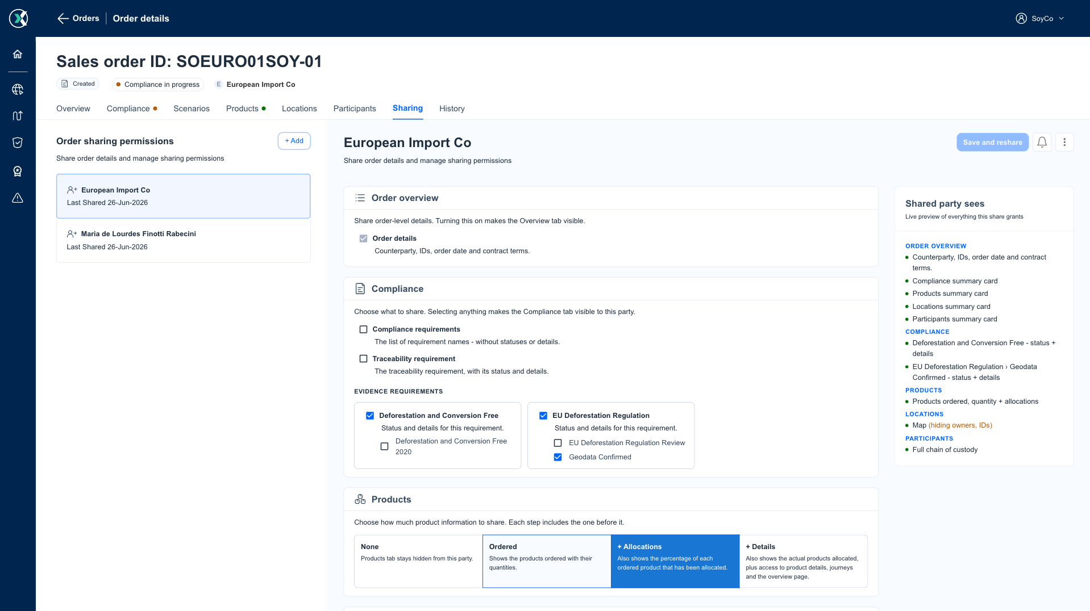Choose + Details product sharing level

click(804, 561)
